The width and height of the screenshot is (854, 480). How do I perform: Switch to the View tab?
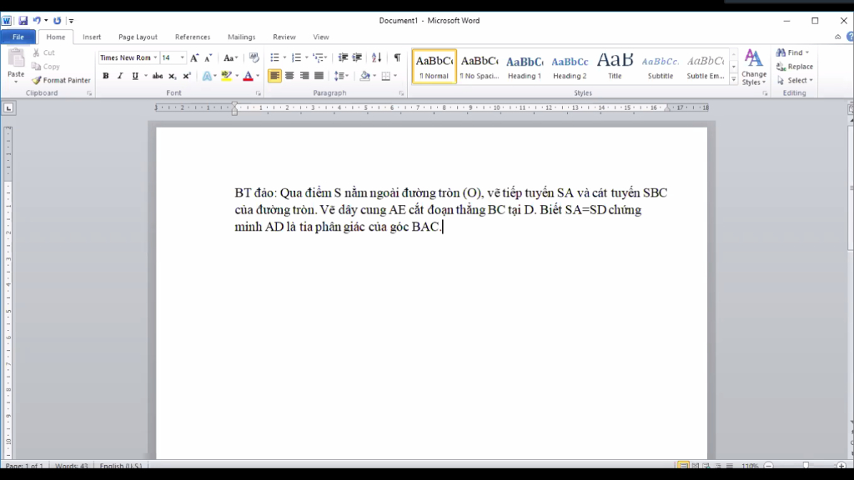point(321,37)
